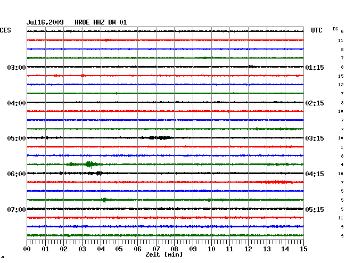Click minute tick label 11 on axis

(x=229, y=249)
